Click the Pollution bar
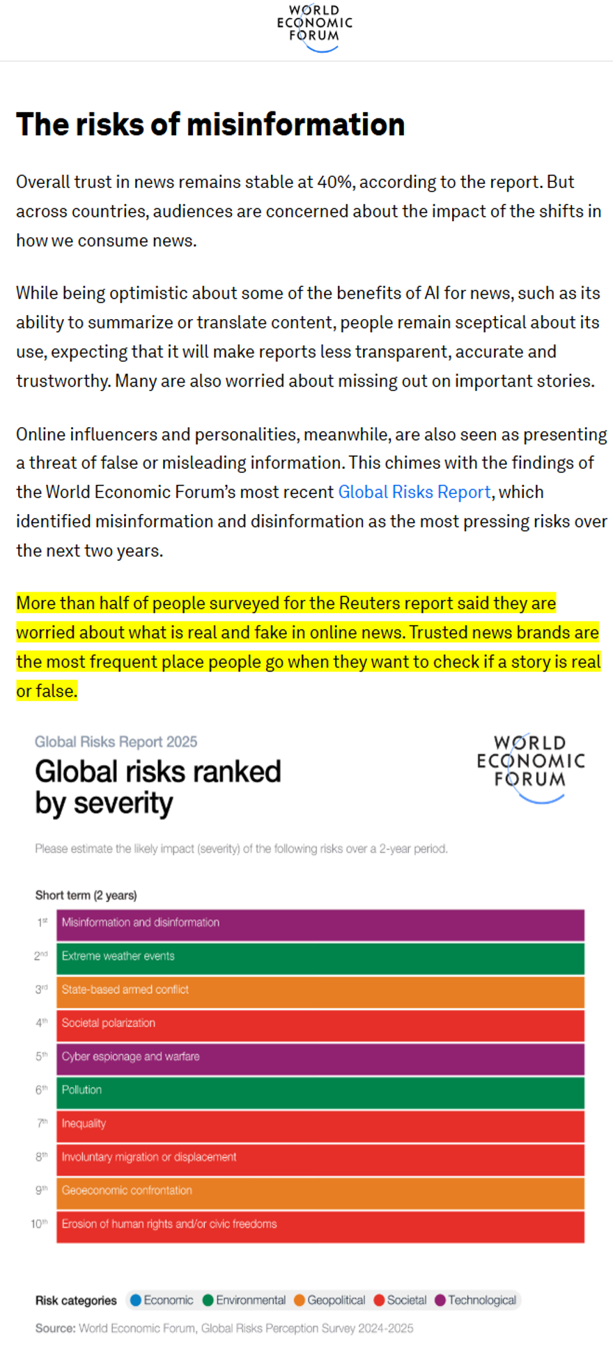This screenshot has height=1355, width=613. 320,1092
